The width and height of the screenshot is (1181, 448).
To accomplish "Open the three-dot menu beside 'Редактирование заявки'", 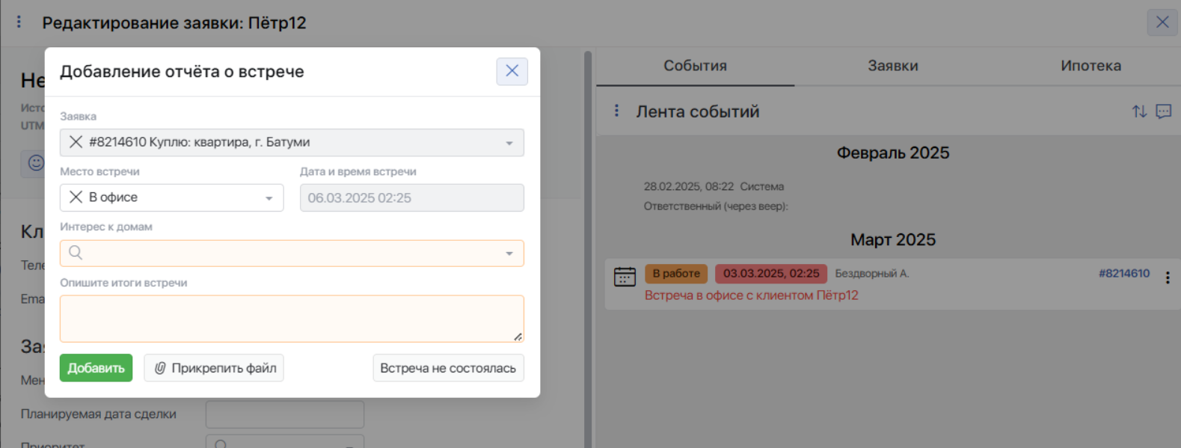I will pyautogui.click(x=19, y=22).
